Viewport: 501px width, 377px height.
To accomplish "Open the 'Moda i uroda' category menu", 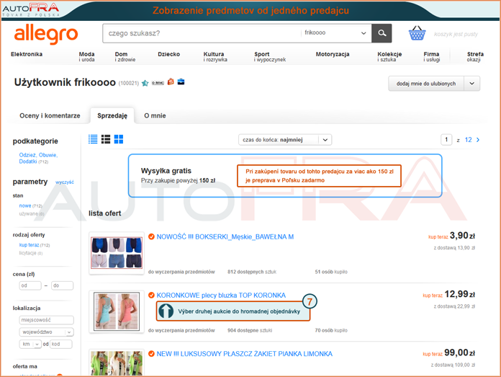I will pos(86,57).
